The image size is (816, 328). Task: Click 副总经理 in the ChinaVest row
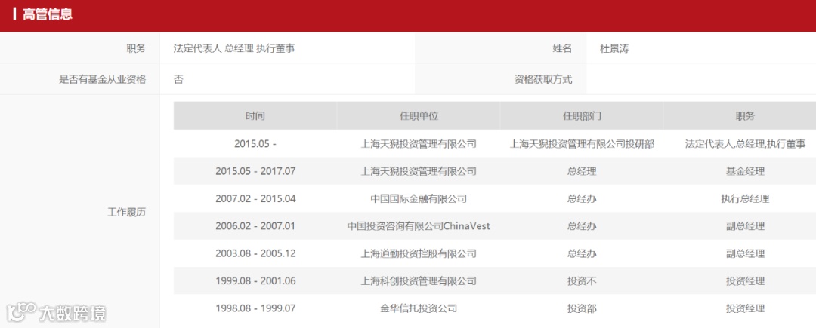[745, 226]
